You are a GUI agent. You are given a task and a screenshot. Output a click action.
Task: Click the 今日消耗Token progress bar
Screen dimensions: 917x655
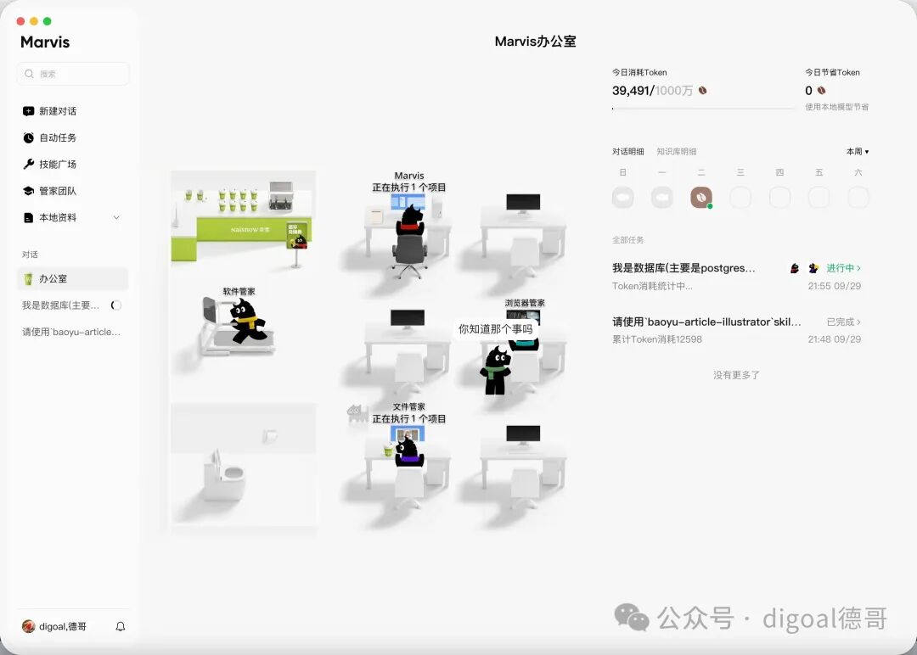(702, 108)
